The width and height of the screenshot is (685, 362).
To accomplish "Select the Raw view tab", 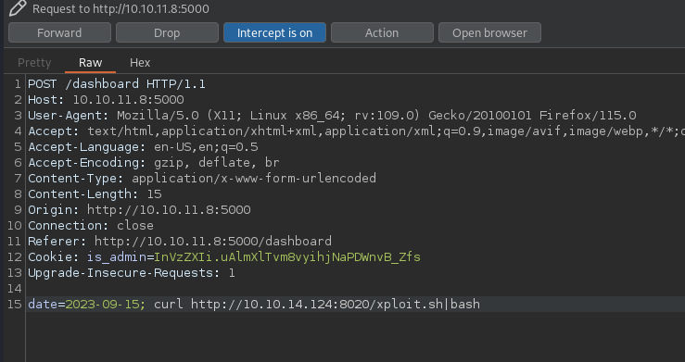I will click(x=91, y=62).
